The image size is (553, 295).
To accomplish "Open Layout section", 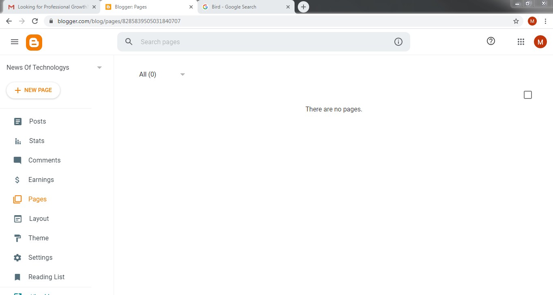I will (39, 219).
